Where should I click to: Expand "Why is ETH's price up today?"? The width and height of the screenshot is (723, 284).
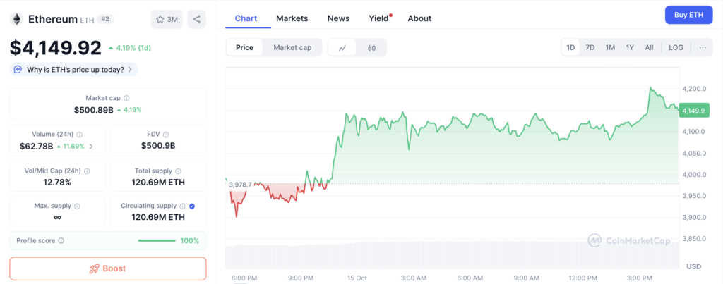pyautogui.click(x=73, y=69)
